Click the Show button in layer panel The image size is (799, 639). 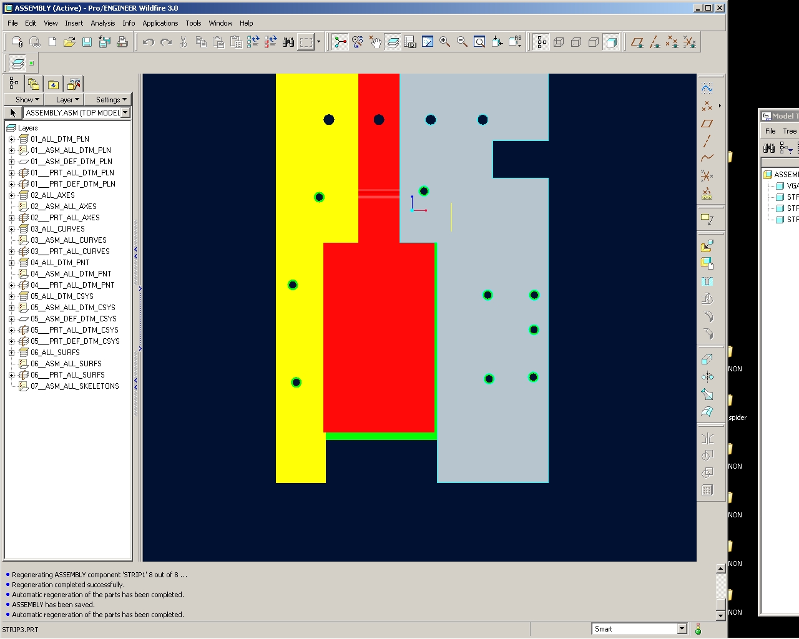point(27,100)
